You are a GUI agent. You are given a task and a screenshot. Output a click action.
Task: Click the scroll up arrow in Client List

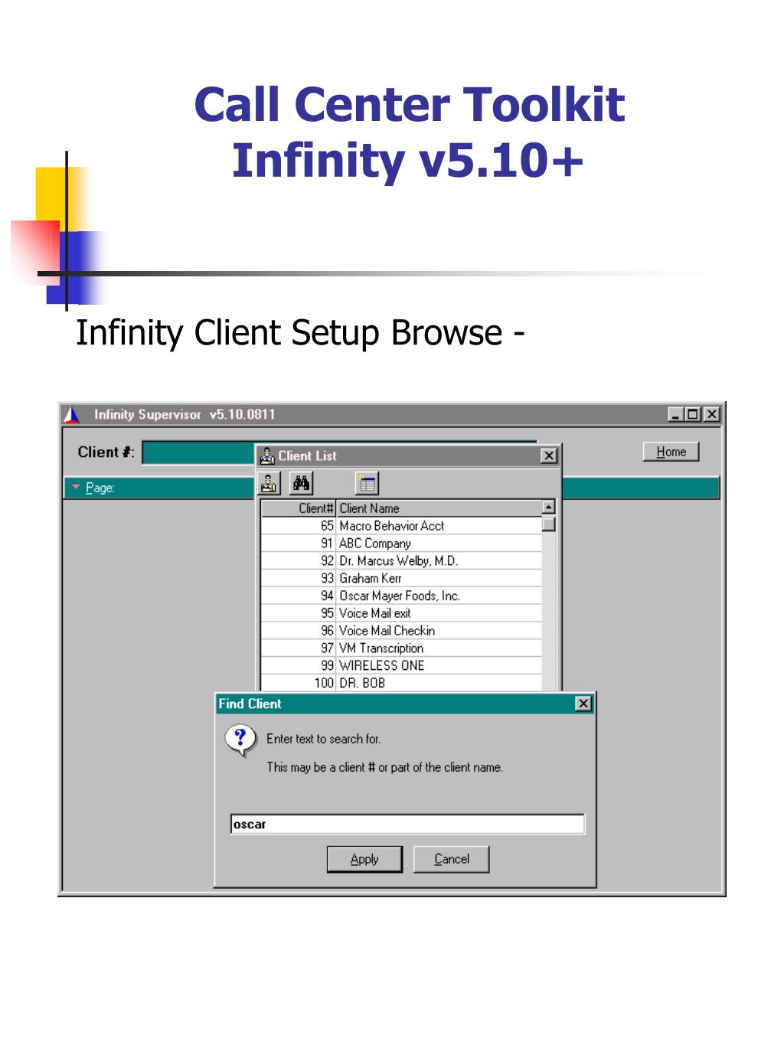click(x=548, y=508)
